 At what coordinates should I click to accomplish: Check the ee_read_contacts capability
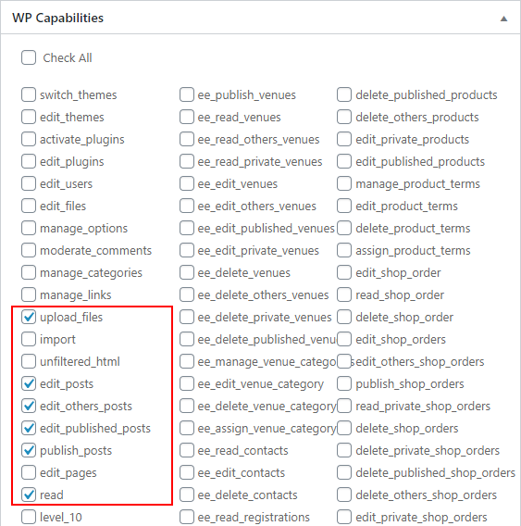[186, 450]
